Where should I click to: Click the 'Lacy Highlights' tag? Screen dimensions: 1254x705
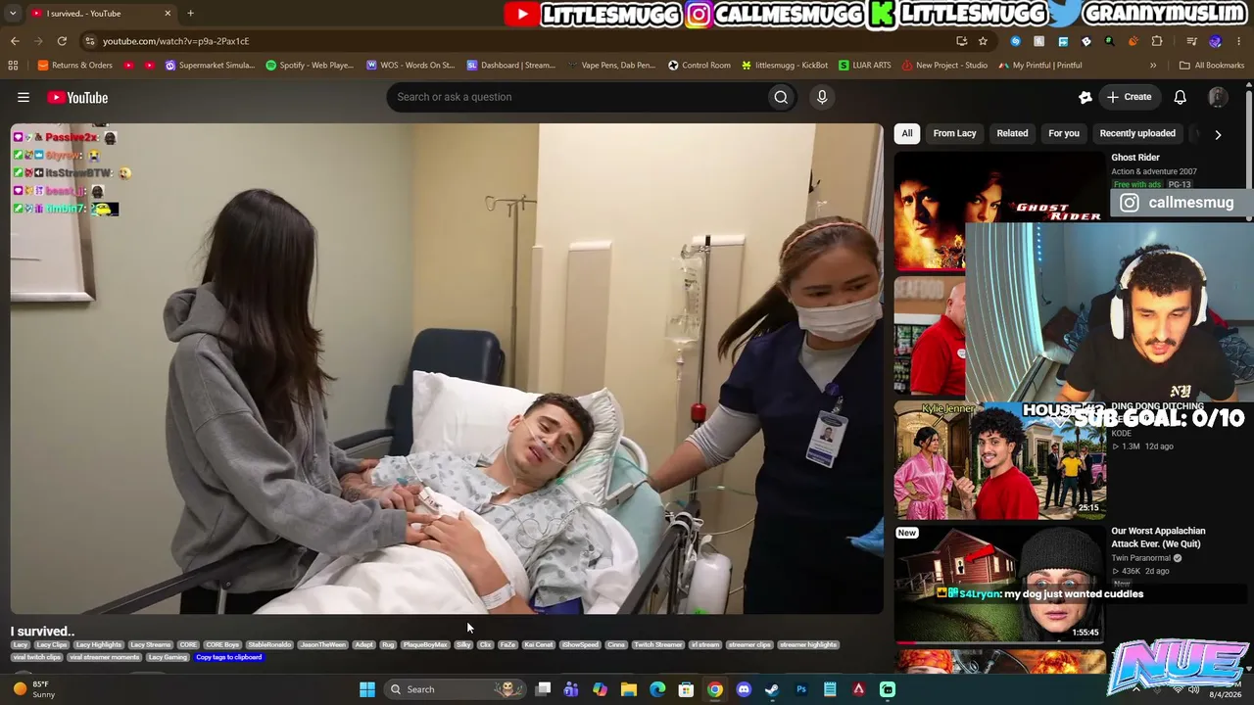[x=98, y=645]
